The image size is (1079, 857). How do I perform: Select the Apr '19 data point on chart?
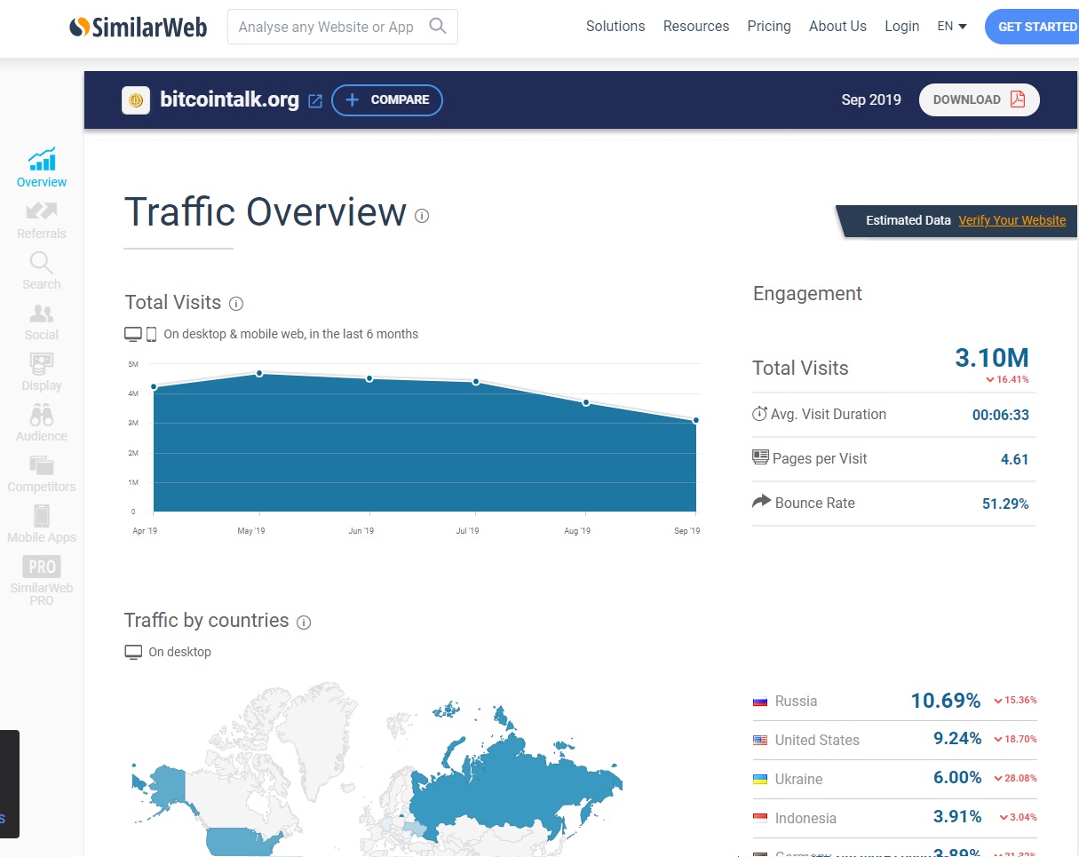[154, 386]
